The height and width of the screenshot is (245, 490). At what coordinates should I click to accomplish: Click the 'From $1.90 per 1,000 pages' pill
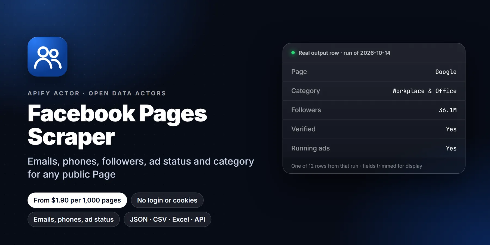click(77, 200)
